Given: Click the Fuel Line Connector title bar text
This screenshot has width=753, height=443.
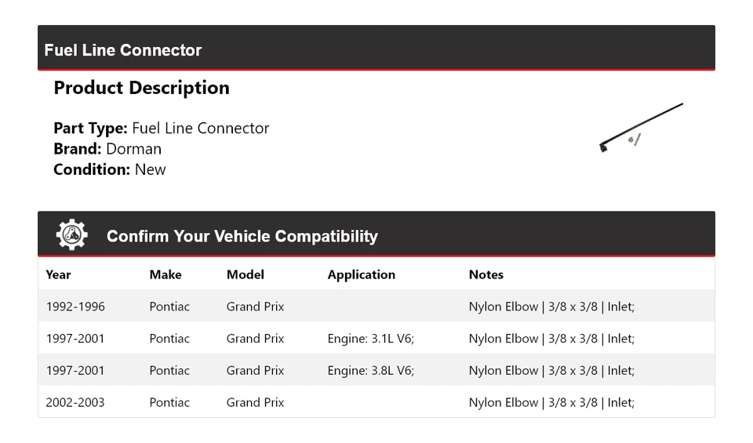Looking at the screenshot, I should [123, 50].
